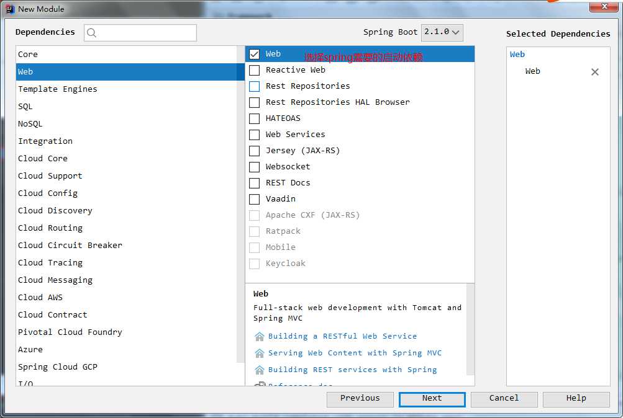Choose the Pivotal Cloud Foundry category
Image resolution: width=623 pixels, height=418 pixels.
pyautogui.click(x=127, y=332)
